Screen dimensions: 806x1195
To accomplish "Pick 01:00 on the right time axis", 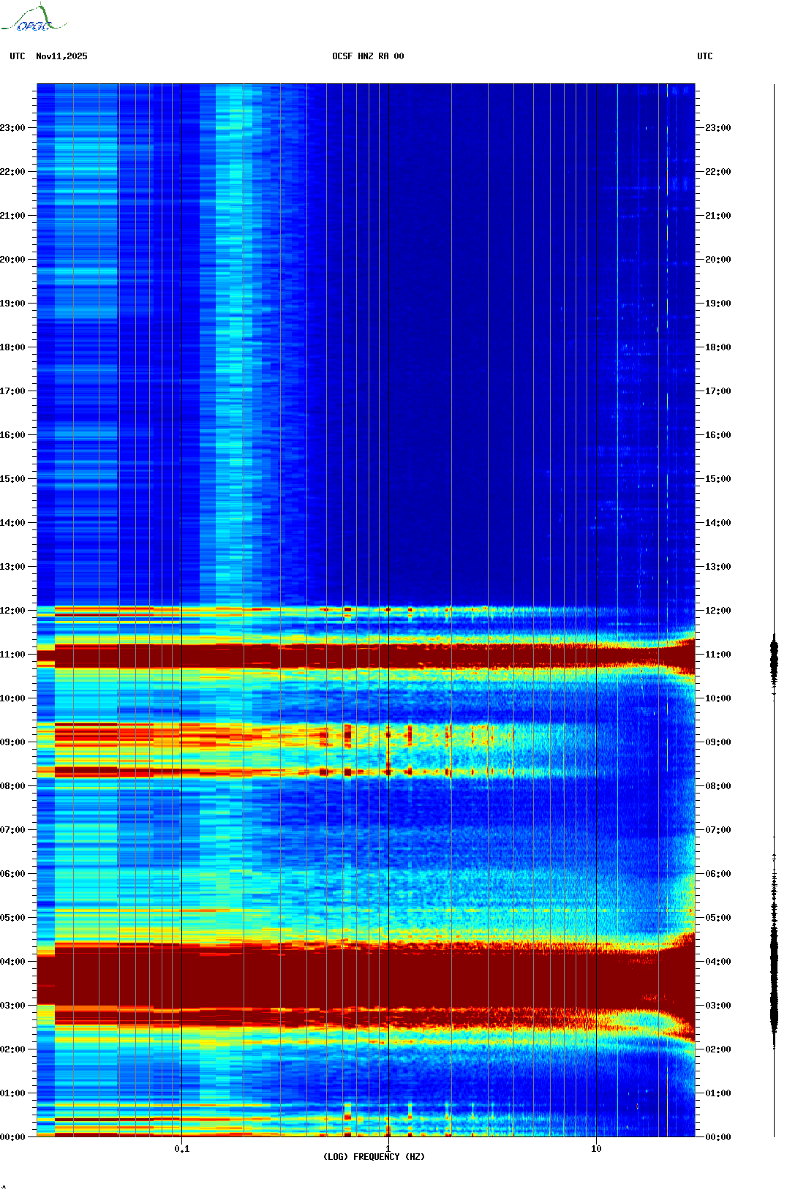I will pos(718,1093).
